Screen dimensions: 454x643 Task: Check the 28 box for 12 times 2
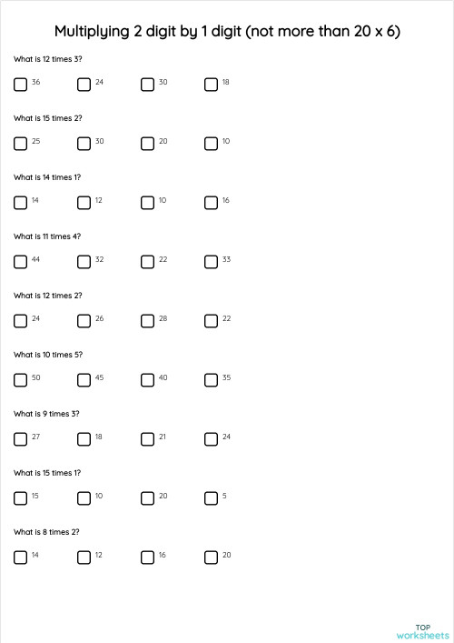tap(147, 321)
